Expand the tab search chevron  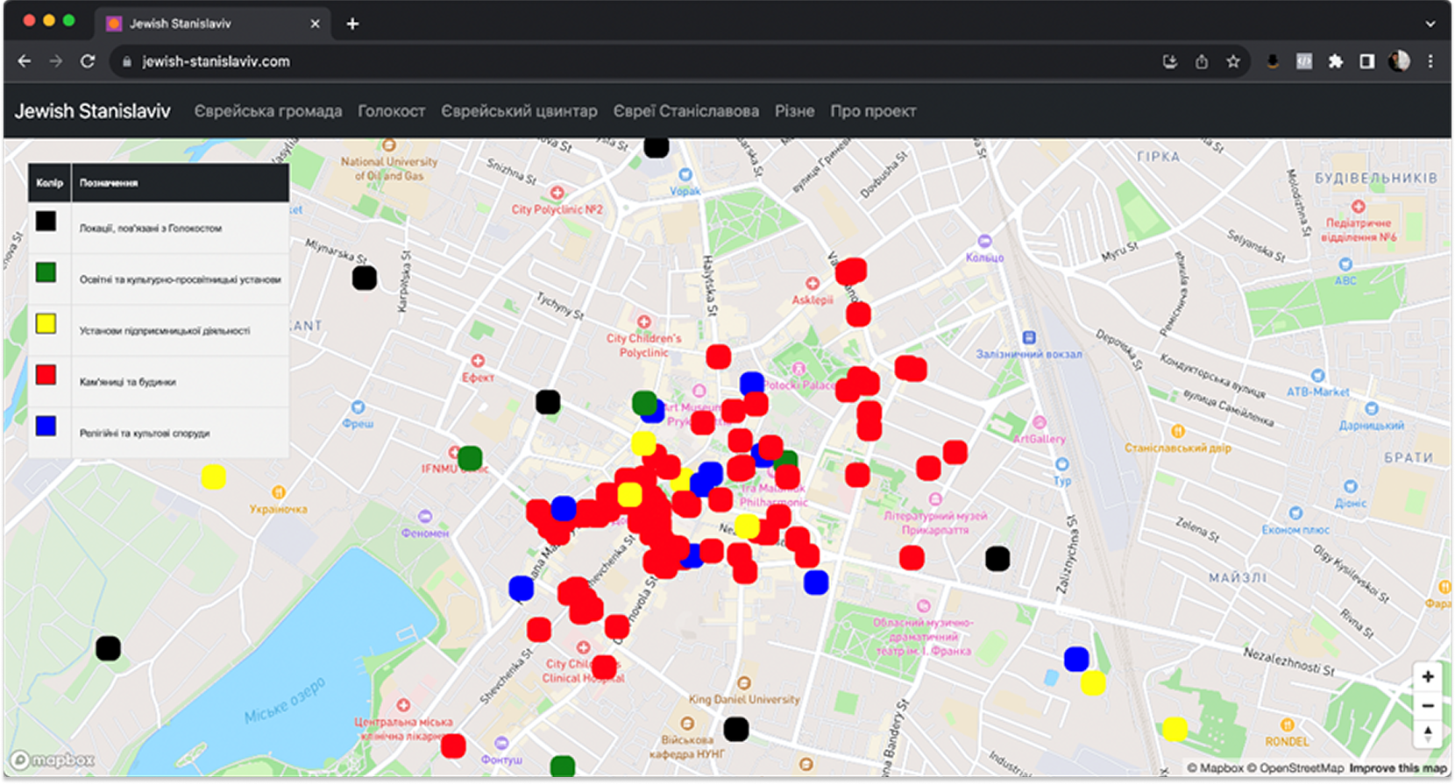[x=1430, y=24]
